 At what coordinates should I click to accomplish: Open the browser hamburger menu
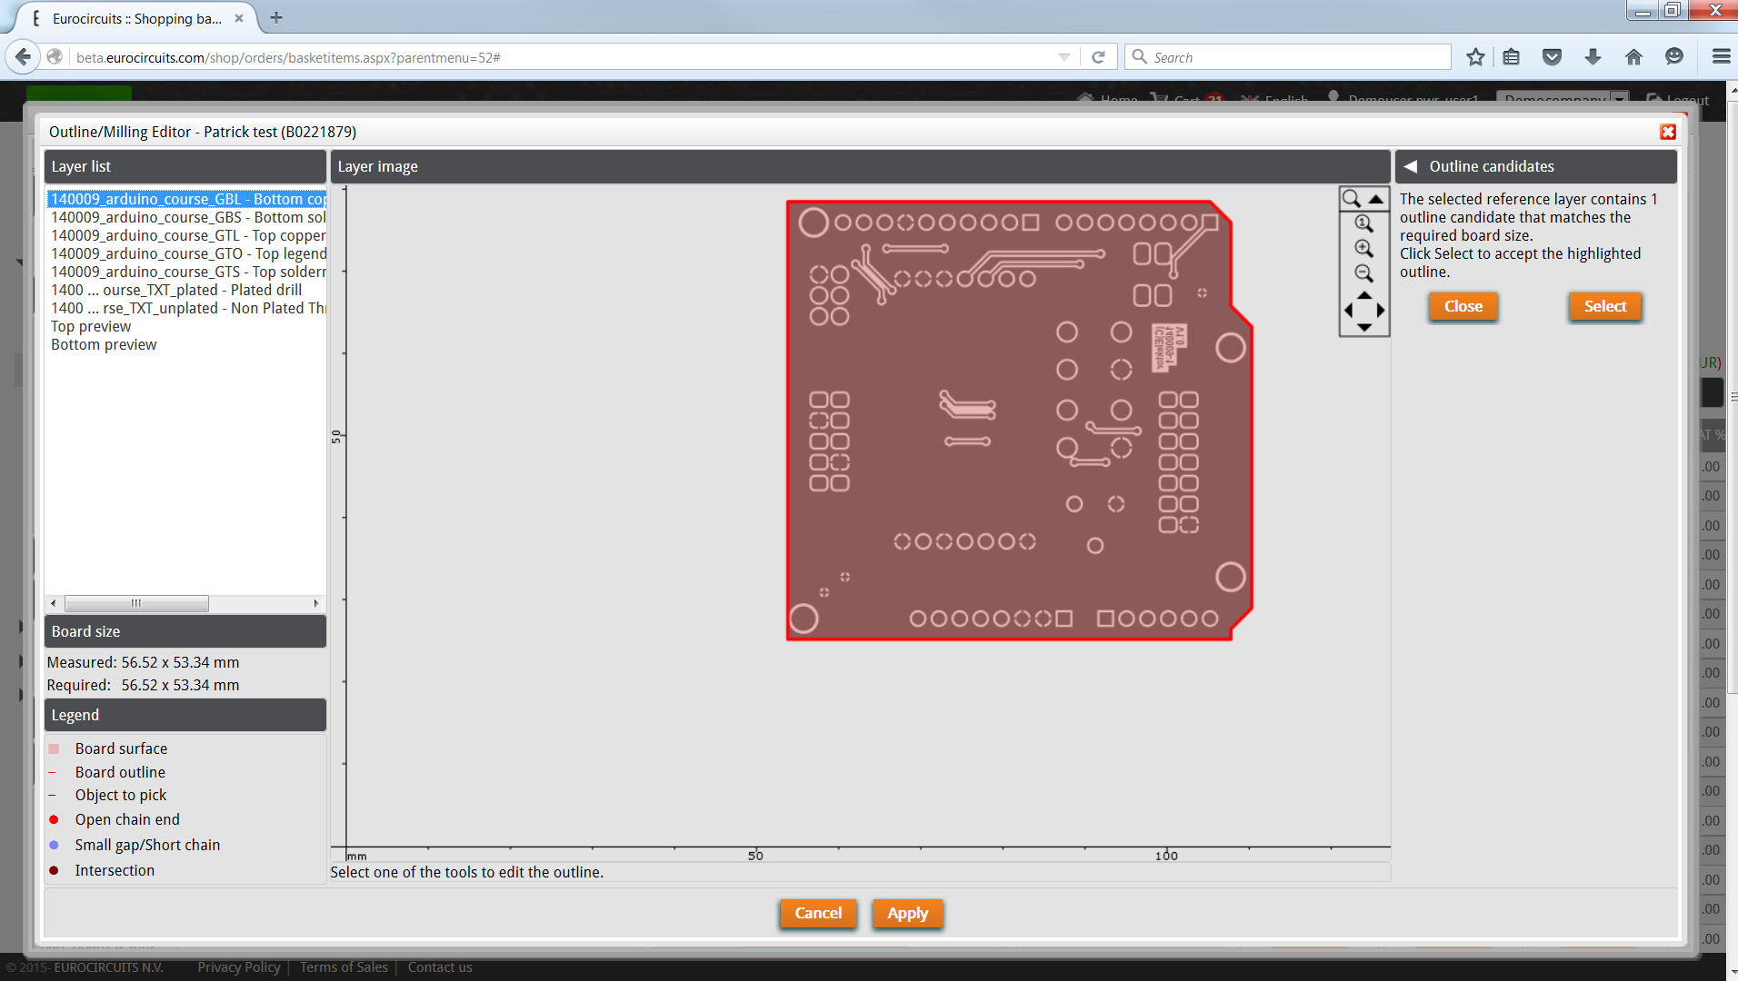(x=1721, y=57)
